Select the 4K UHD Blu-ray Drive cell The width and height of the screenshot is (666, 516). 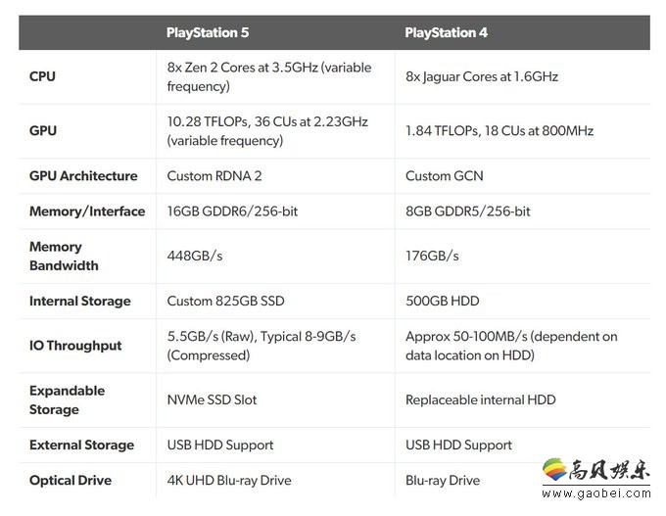(x=229, y=481)
